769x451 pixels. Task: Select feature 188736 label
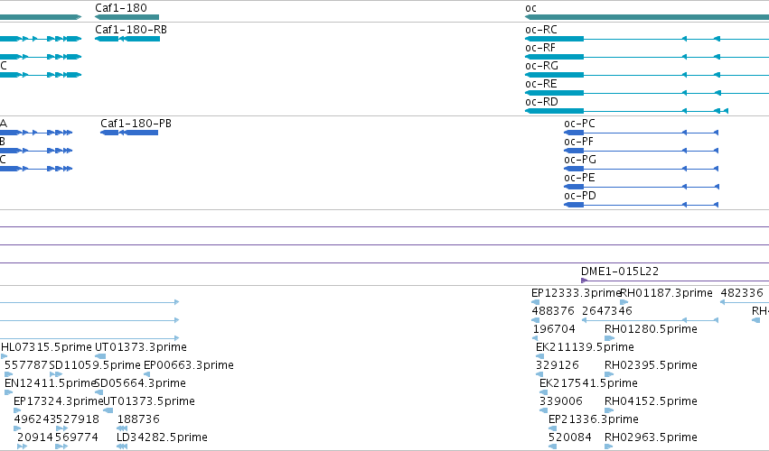(138, 419)
